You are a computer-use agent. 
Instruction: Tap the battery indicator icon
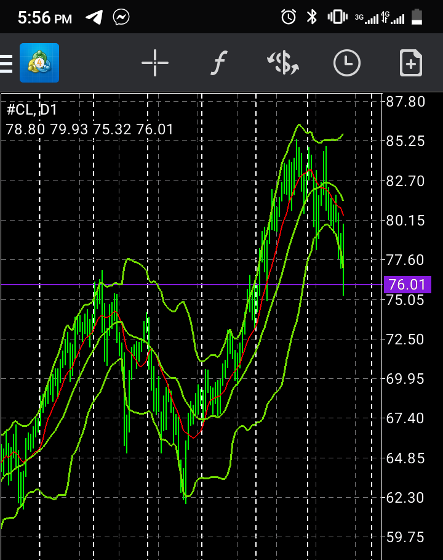[418, 17]
